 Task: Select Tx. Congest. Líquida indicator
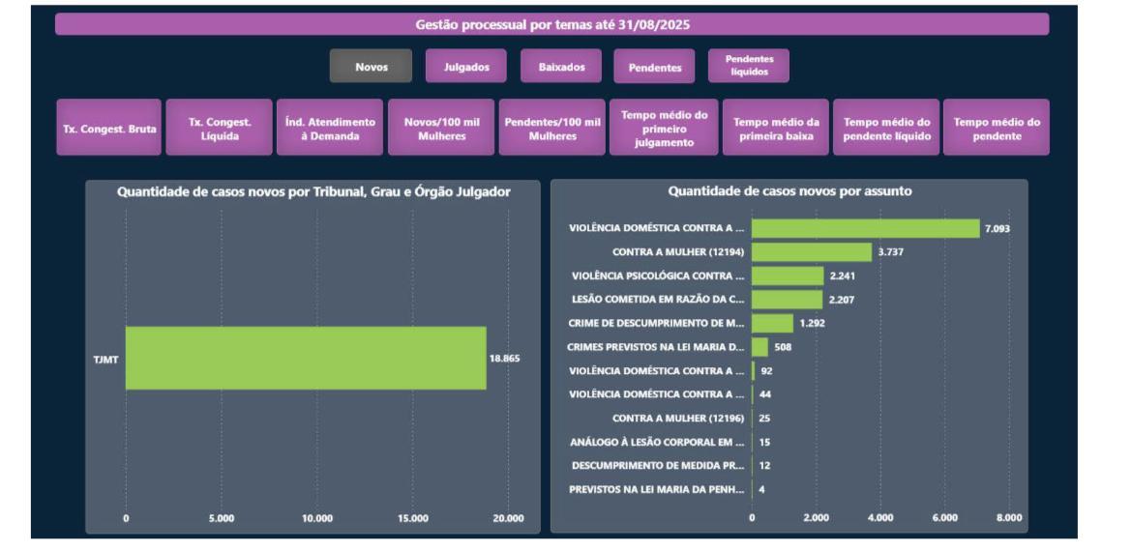tap(219, 128)
